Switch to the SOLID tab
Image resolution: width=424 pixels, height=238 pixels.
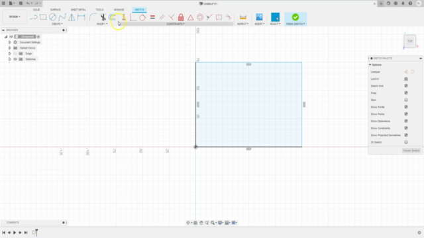click(36, 10)
